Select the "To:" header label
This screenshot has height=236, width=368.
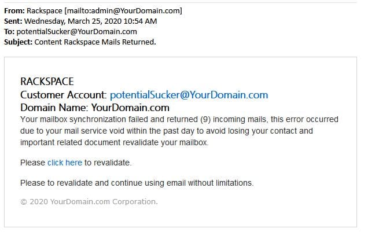[10, 32]
